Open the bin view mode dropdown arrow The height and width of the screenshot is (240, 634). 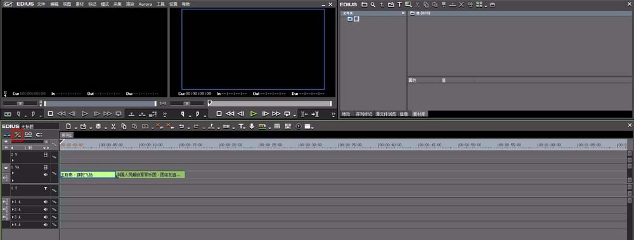486,6
